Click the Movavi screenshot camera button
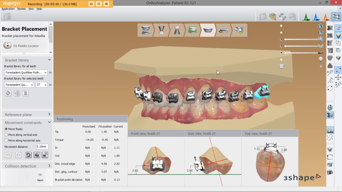The image size is (342, 192). click(91, 4)
